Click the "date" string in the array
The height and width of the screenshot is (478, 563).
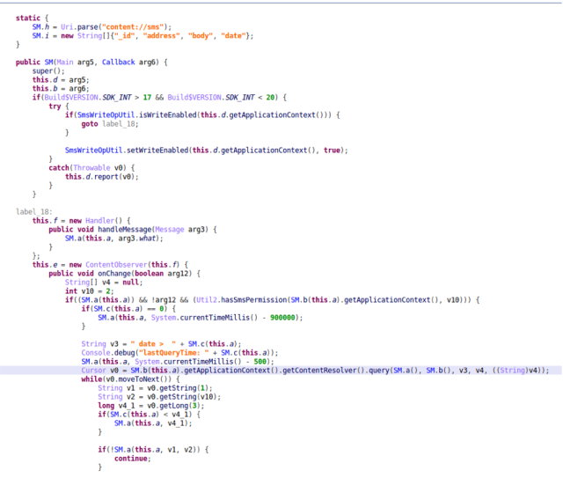pyautogui.click(x=233, y=36)
